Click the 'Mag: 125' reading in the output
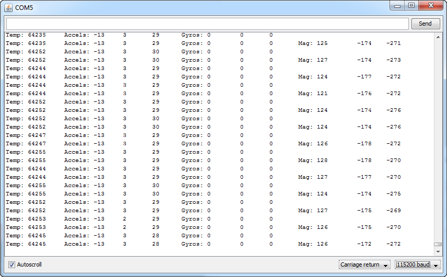Screen dimensions: 447x277 coord(313,43)
